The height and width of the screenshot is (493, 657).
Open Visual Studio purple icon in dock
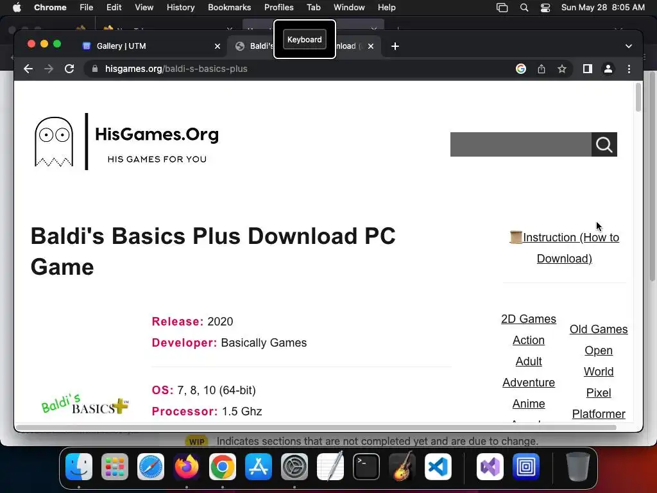pos(490,467)
